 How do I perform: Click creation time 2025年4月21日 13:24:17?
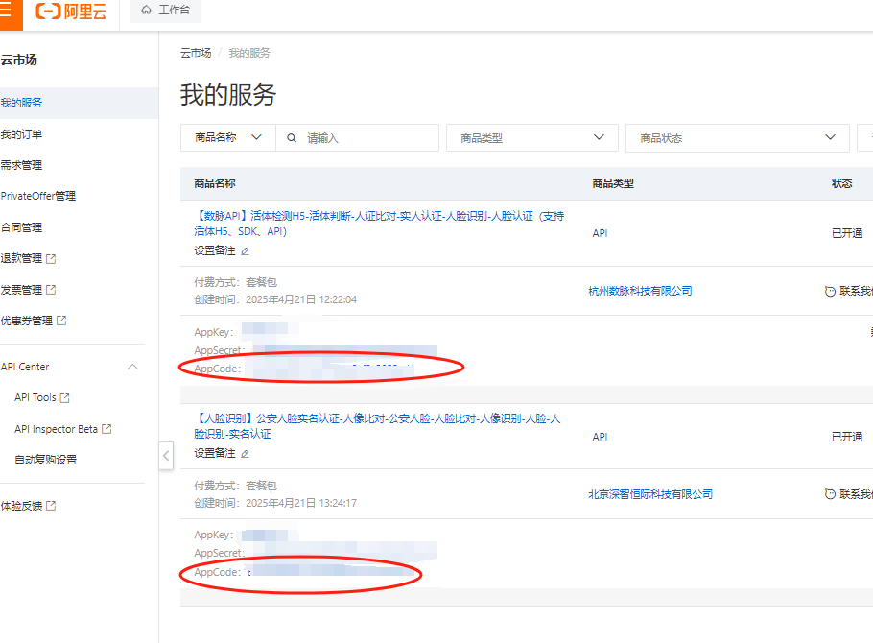[301, 503]
